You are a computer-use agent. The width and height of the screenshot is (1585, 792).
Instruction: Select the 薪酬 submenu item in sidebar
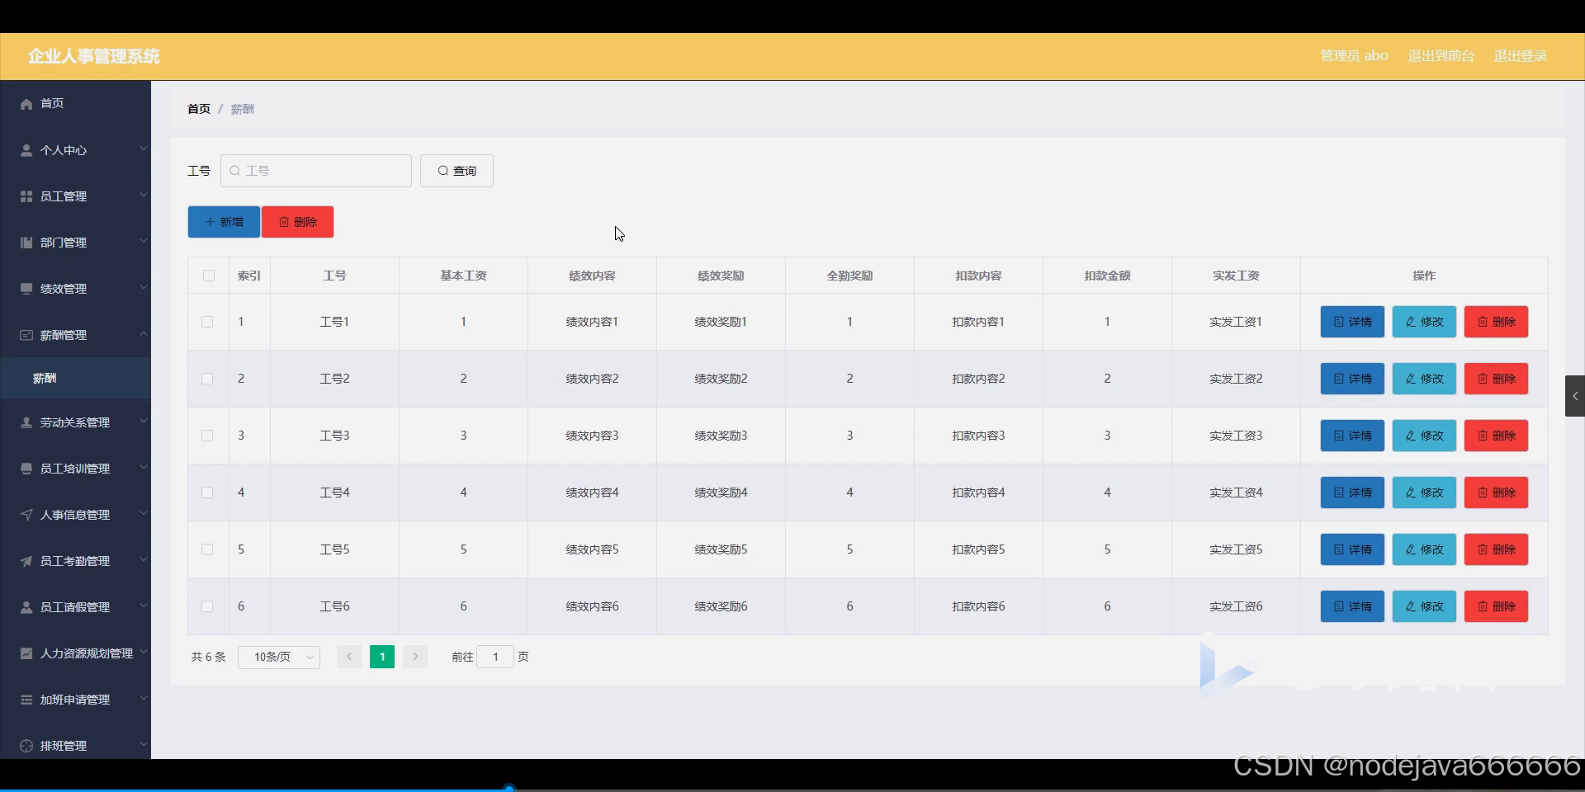(x=75, y=378)
